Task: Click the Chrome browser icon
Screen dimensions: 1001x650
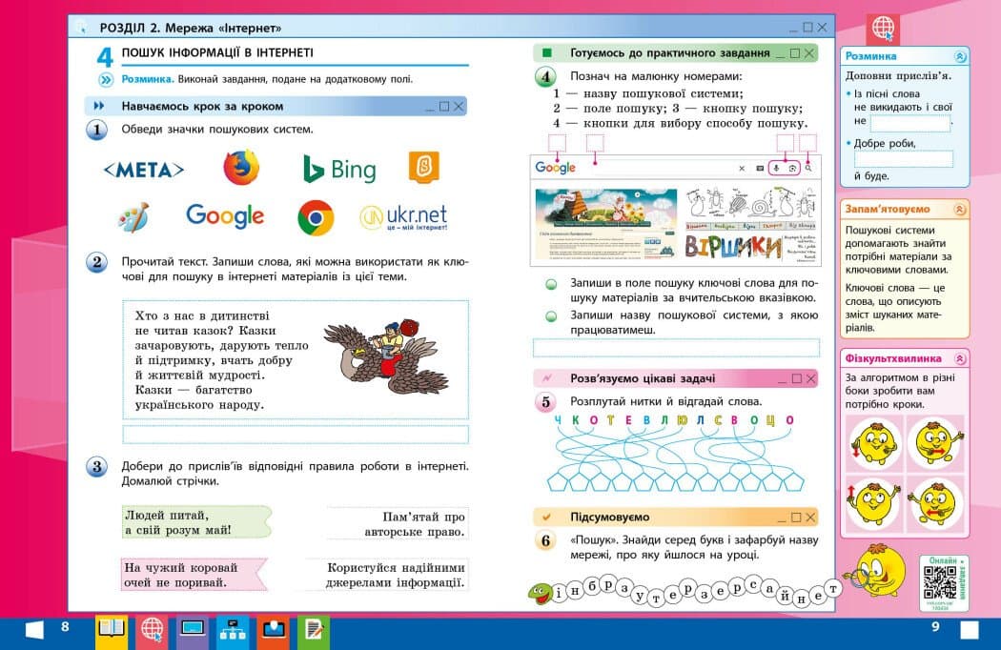Action: coord(316,217)
